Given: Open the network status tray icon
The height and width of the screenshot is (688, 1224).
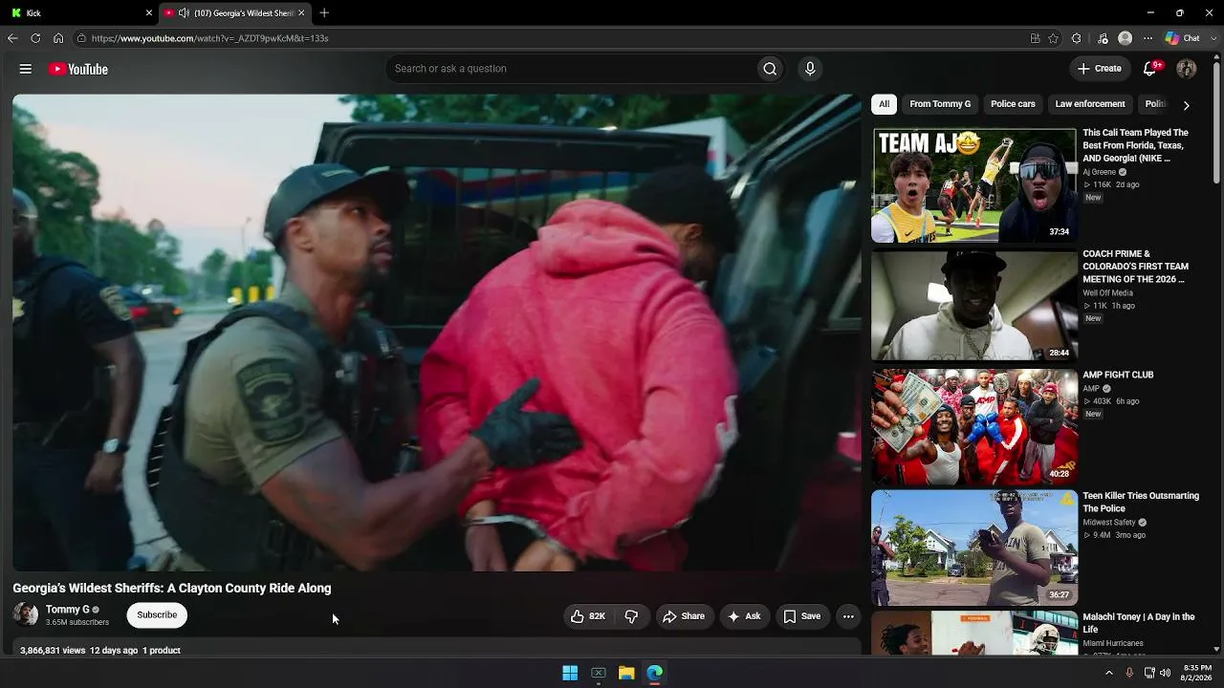Looking at the screenshot, I should point(1149,673).
